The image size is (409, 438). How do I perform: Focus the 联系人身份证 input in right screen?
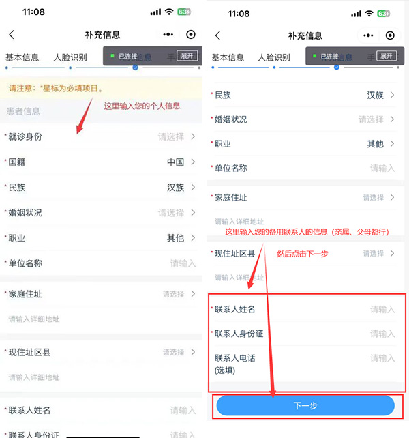coord(305,334)
